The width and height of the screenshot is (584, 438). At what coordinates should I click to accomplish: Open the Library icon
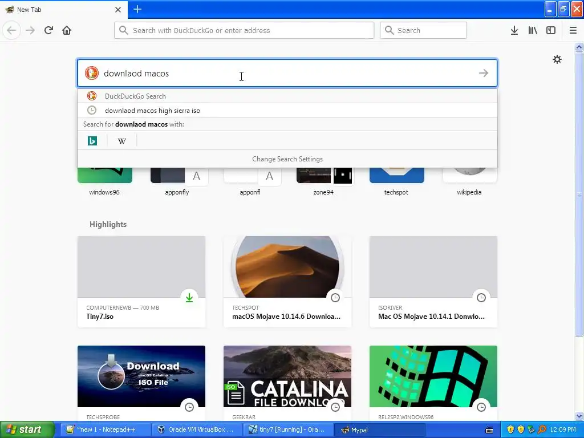533,30
